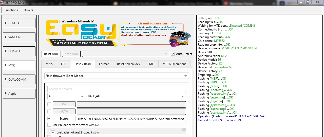Screen dimensions: 324x137
Task: Expand the Apple section
Action: (x=19, y=93)
